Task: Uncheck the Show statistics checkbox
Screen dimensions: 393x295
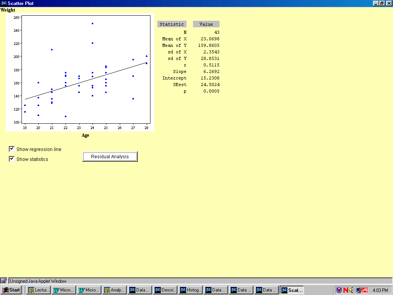Action: coord(12,159)
